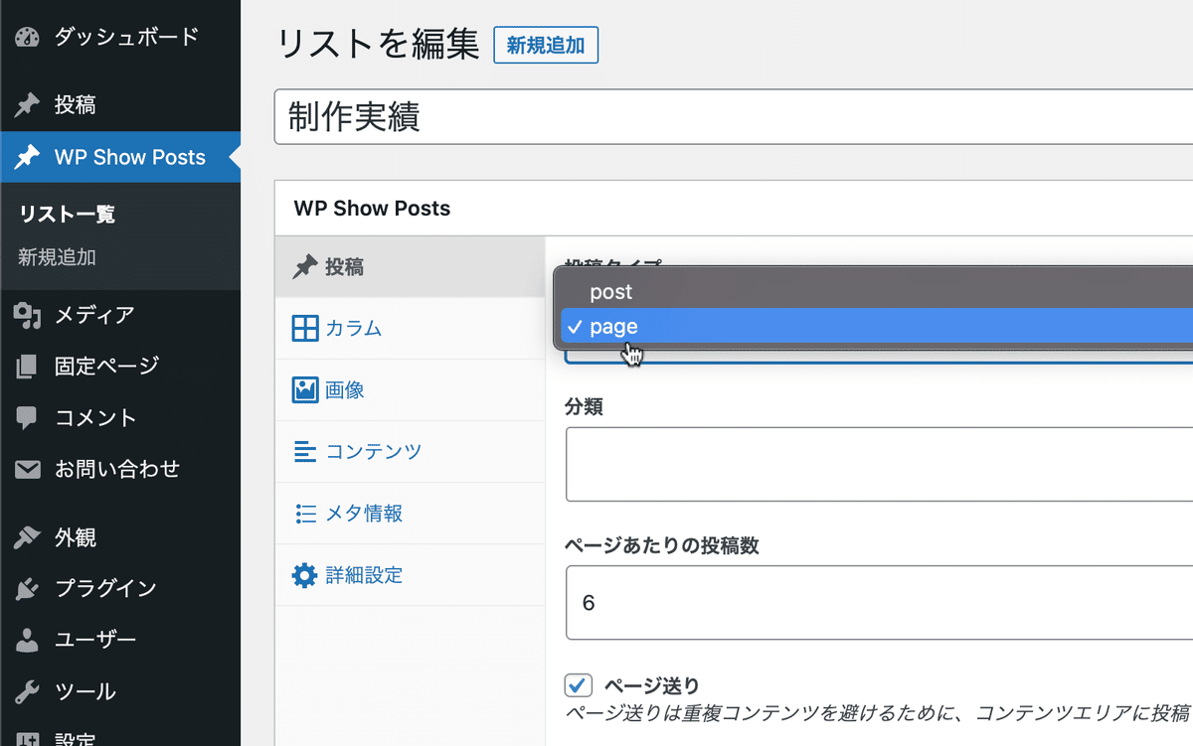Switch to the 画像 settings tab

[410, 390]
